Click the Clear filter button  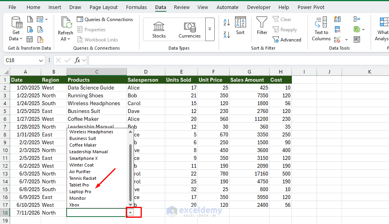[x=282, y=19]
